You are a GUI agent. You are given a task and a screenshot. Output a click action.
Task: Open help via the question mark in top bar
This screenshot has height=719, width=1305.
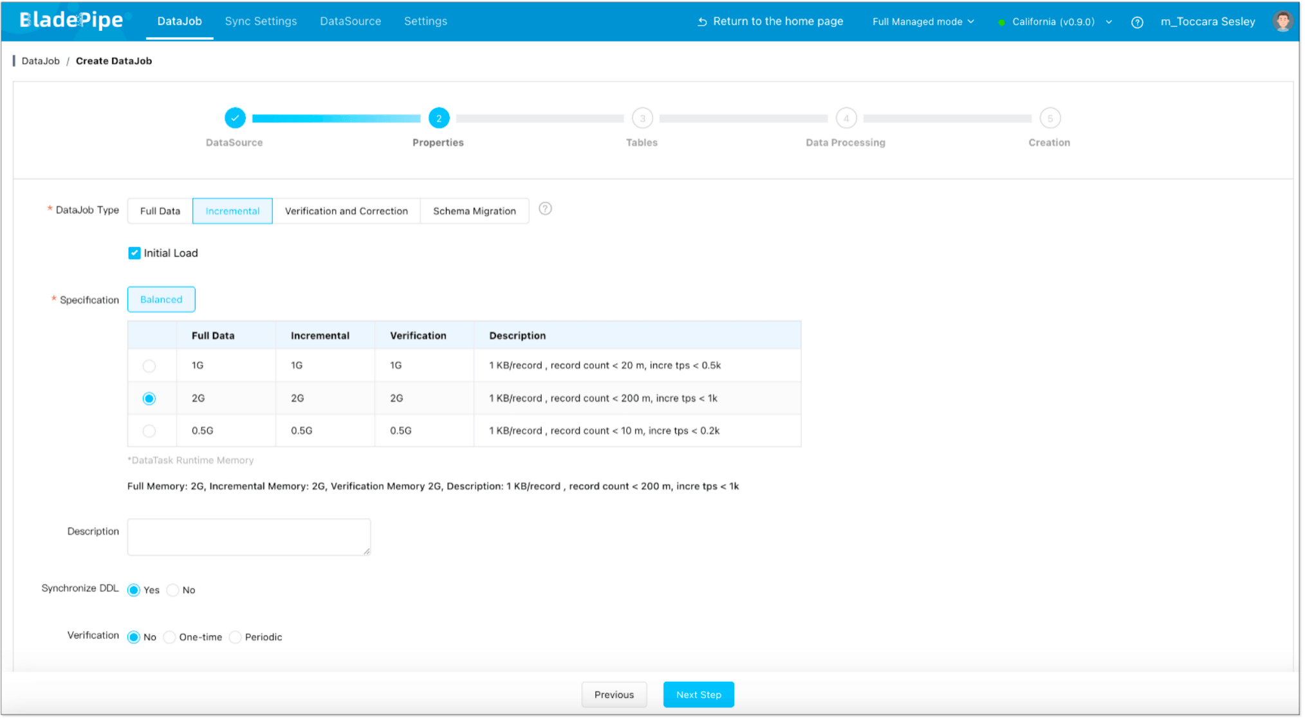pyautogui.click(x=1137, y=21)
